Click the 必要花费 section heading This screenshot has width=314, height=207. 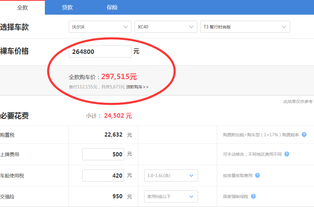pos(14,116)
